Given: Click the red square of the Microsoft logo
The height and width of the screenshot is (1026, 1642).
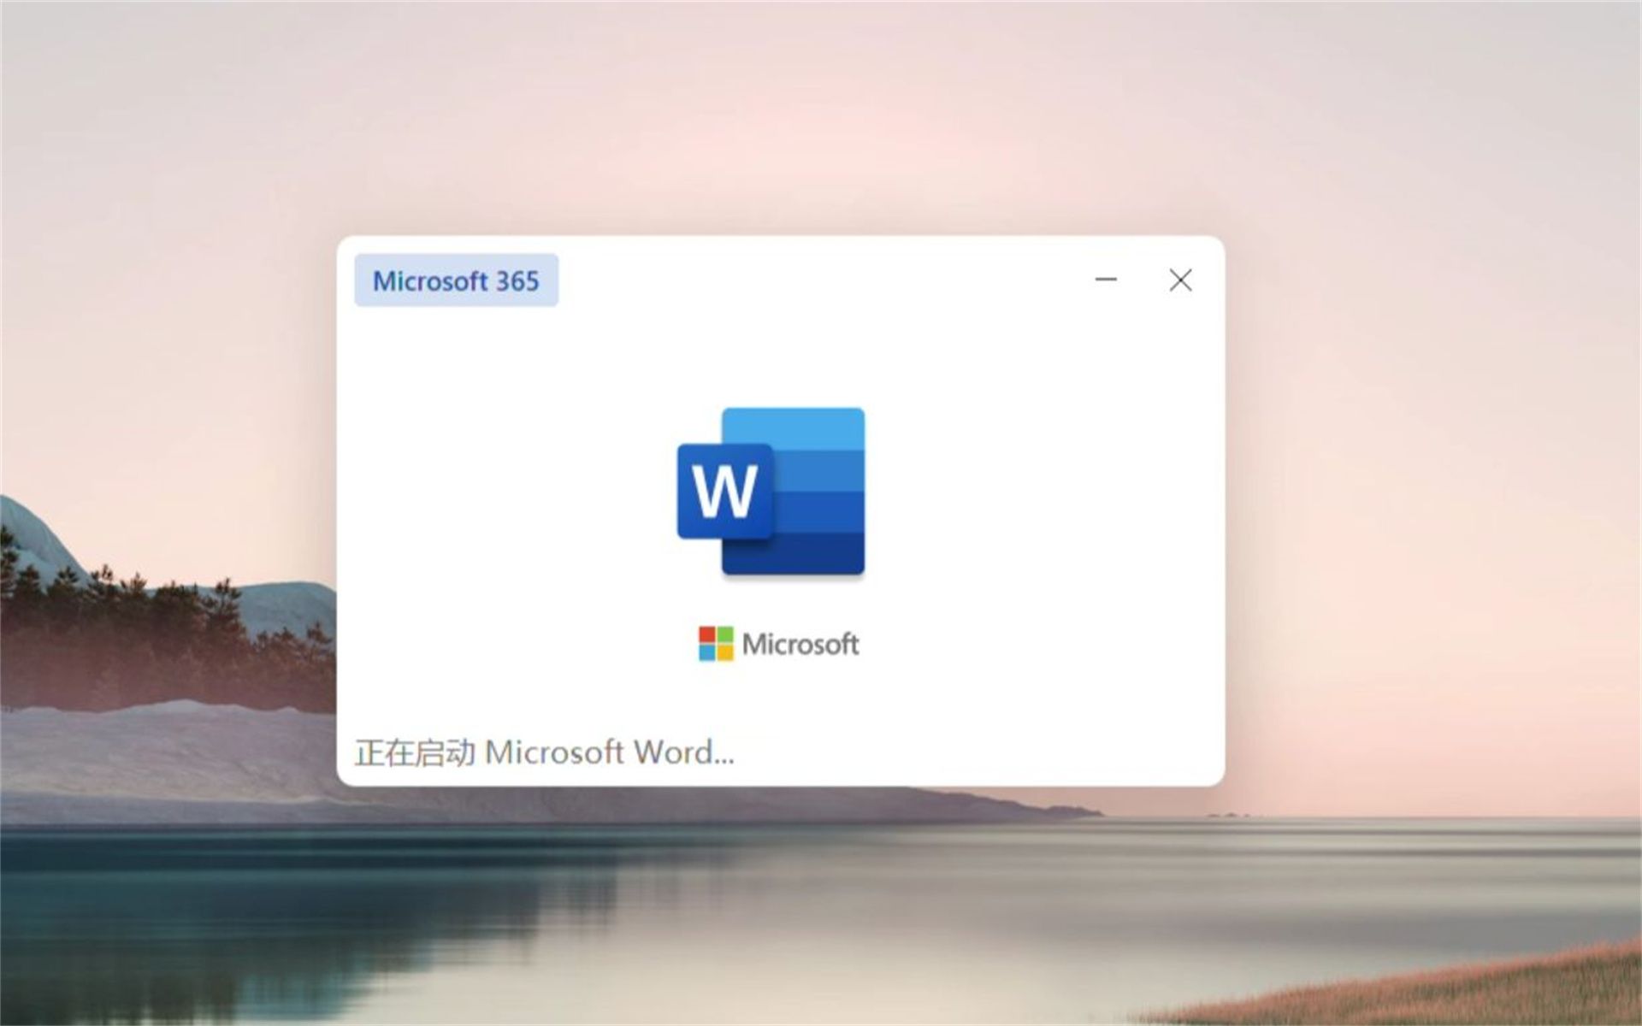Looking at the screenshot, I should pos(707,634).
